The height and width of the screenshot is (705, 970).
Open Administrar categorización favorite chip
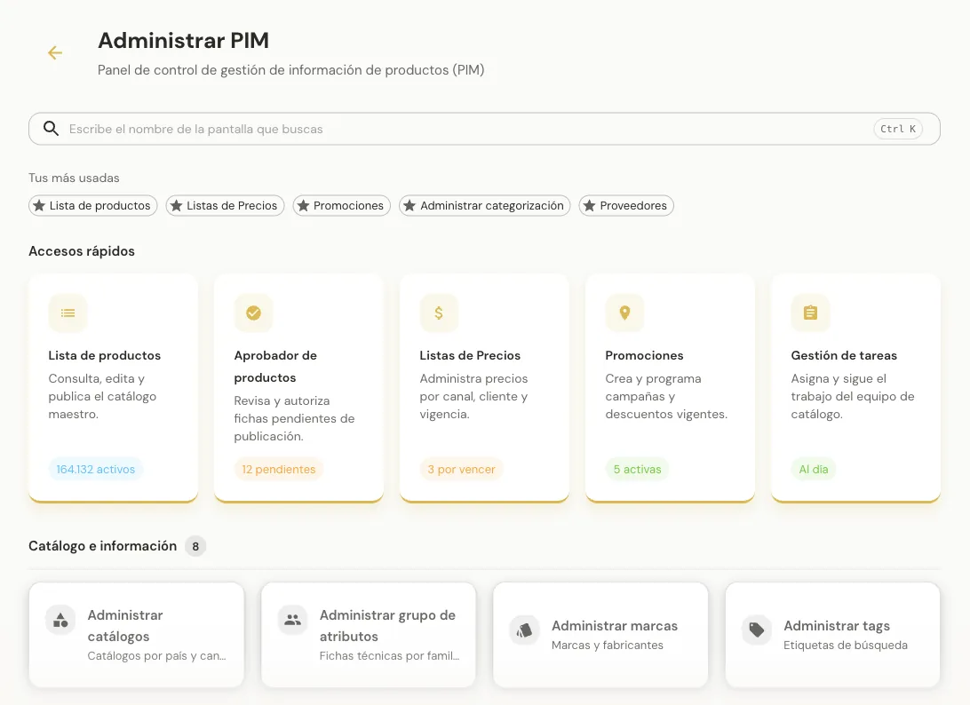[484, 205]
